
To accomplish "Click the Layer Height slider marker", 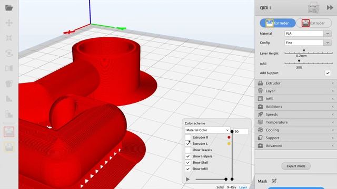I will (x=304, y=51).
